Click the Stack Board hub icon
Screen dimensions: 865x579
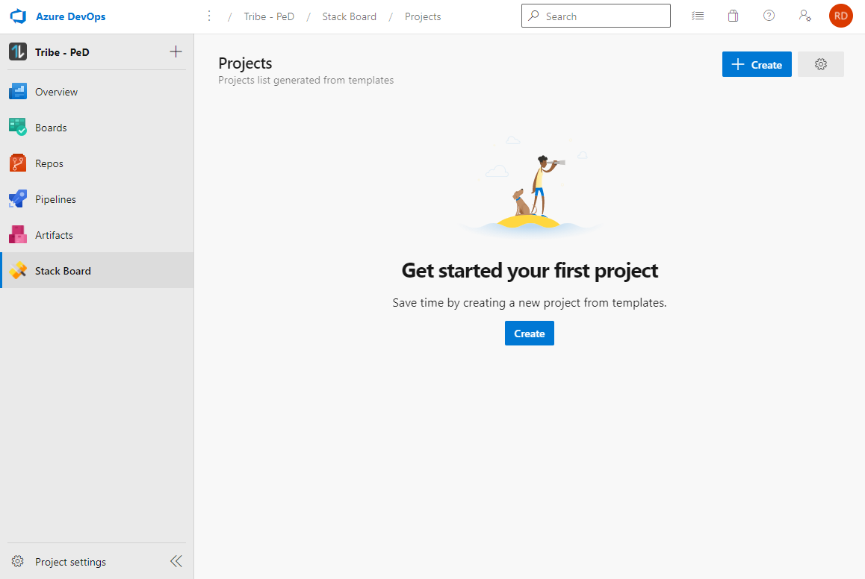tap(18, 271)
